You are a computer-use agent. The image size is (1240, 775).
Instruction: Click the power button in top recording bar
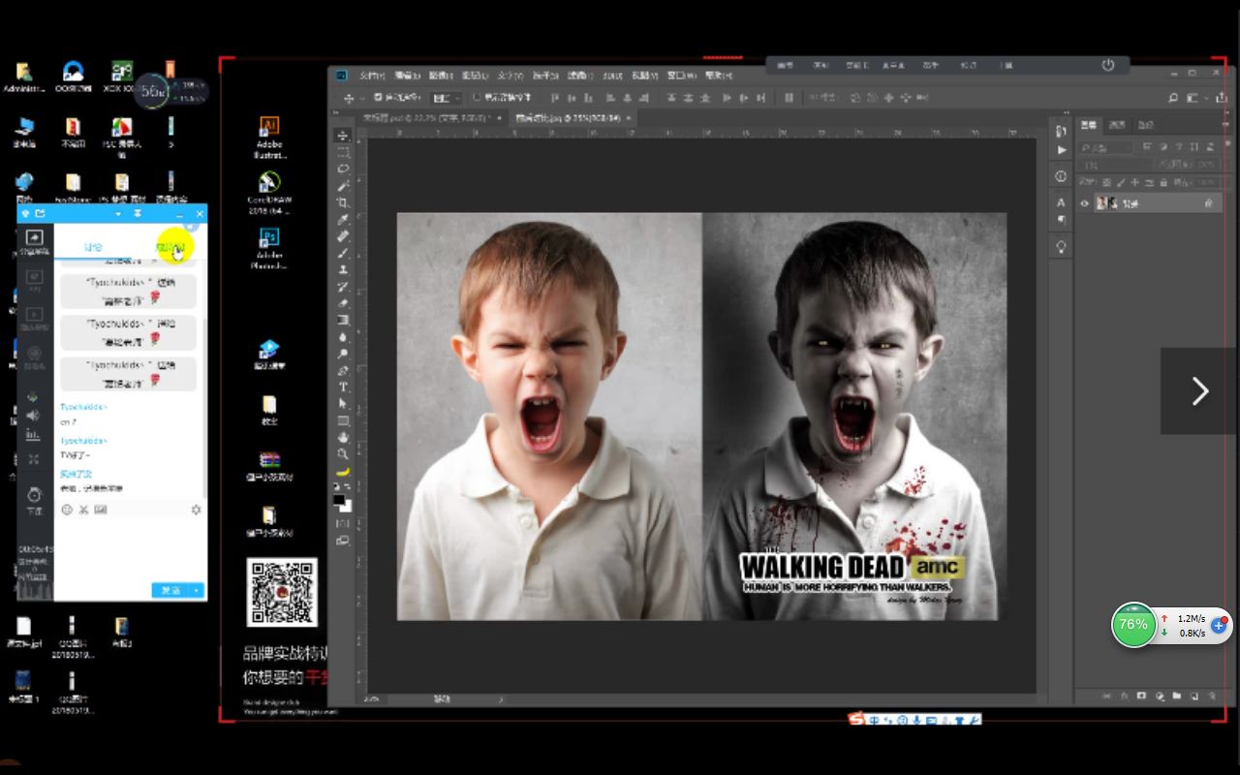pyautogui.click(x=1108, y=65)
